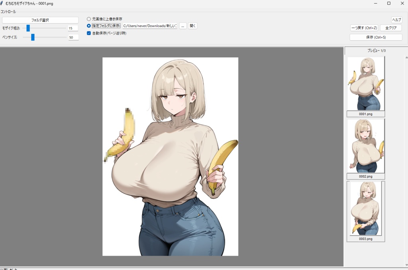
Task: Adjust the モザイク粗さ mosaic coarseness slider
Action: pyautogui.click(x=28, y=28)
